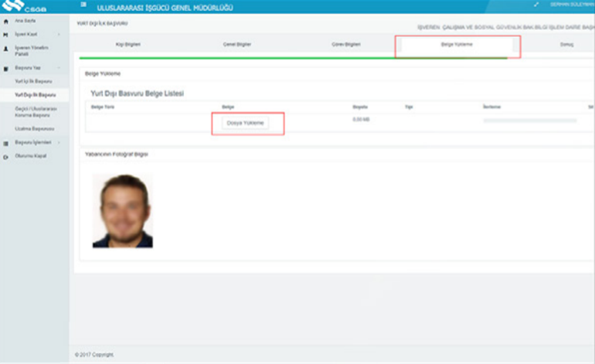This screenshot has width=595, height=364.
Task: Click the Ana Sayfa home icon
Action: [x=7, y=21]
